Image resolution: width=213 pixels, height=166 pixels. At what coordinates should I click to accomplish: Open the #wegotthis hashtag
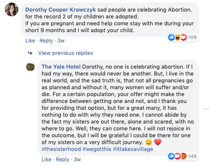pyautogui.click(x=97, y=149)
